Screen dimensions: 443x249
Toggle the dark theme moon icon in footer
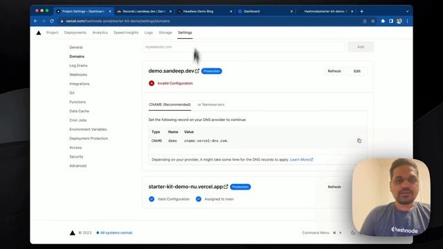(353, 232)
